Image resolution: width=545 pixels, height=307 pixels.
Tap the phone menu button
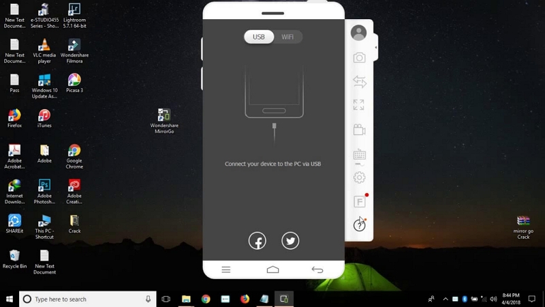click(226, 269)
